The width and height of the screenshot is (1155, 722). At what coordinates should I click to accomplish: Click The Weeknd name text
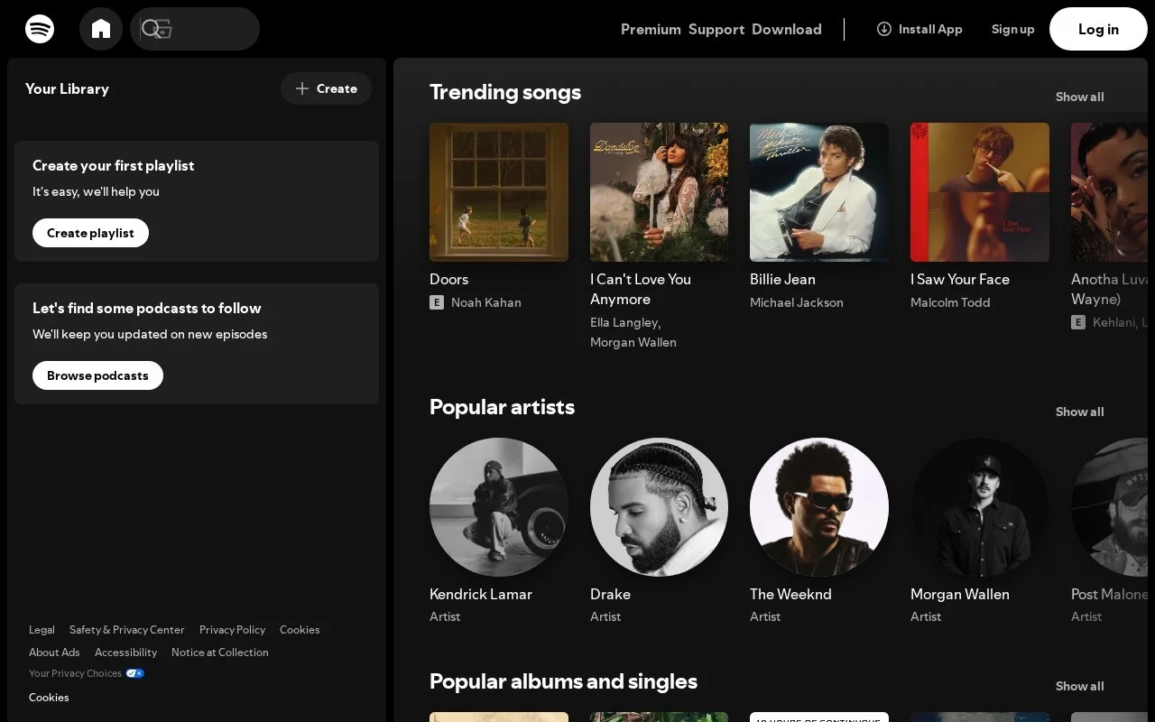pos(790,594)
